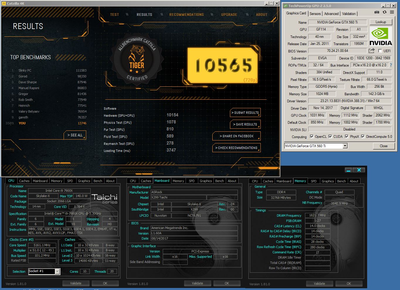Select the Graphics Card tab in GPU-Z

(296, 13)
